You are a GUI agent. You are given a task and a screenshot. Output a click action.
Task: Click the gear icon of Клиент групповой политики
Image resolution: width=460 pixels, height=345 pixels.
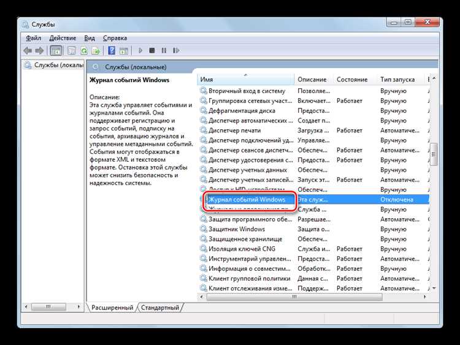(x=203, y=278)
